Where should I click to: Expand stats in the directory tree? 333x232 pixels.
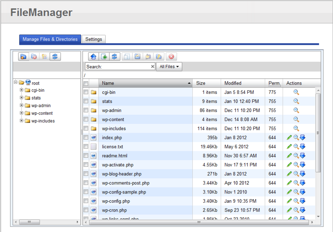pos(22,97)
